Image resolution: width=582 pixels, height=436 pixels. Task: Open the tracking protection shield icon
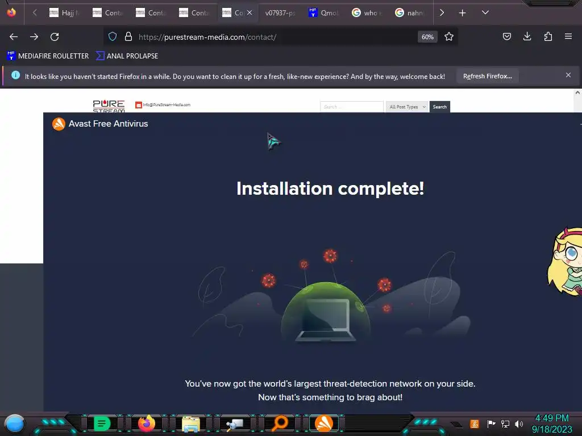coord(113,37)
